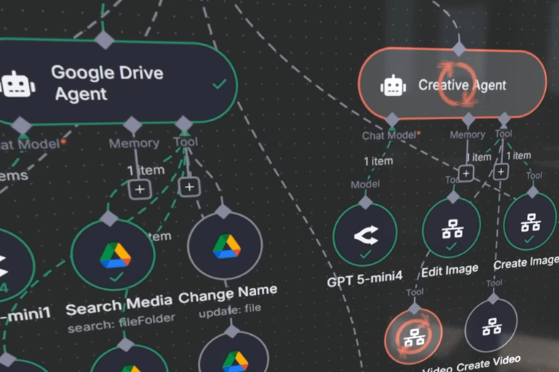Click "1 item" under Google Drive Agent Memory
Viewport: 559px width, 372px height.
[146, 170]
